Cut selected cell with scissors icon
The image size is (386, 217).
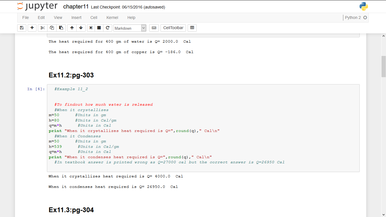[x=42, y=28]
